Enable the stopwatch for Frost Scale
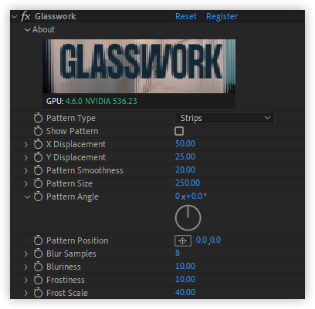The width and height of the screenshot is (315, 309). pos(38,293)
